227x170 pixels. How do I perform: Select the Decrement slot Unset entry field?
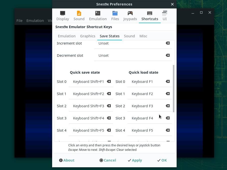[x=133, y=56]
